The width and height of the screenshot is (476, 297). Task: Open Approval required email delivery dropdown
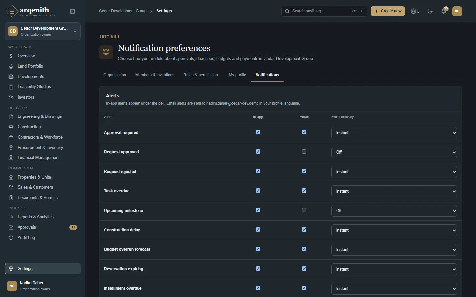click(x=394, y=133)
